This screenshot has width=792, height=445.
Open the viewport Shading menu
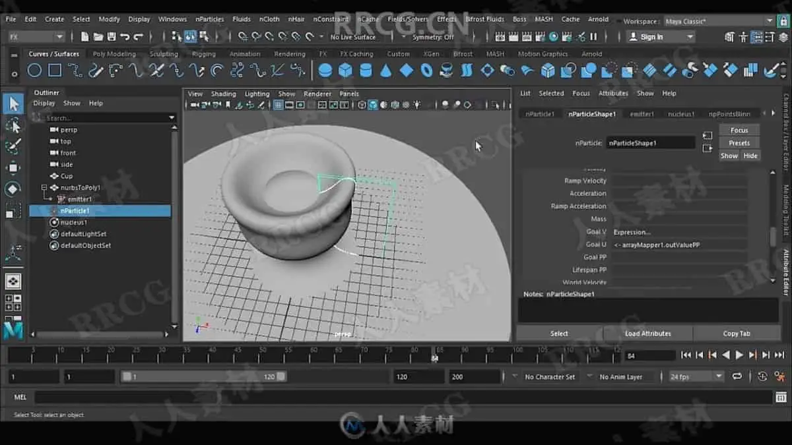[223, 94]
